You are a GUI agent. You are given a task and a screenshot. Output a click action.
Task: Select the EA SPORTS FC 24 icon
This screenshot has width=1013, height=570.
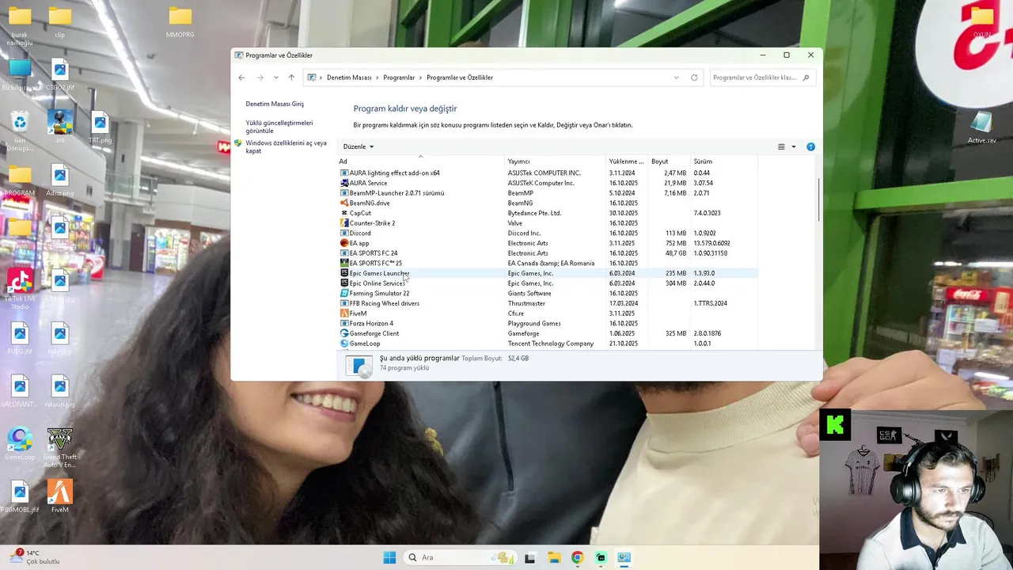coord(344,253)
